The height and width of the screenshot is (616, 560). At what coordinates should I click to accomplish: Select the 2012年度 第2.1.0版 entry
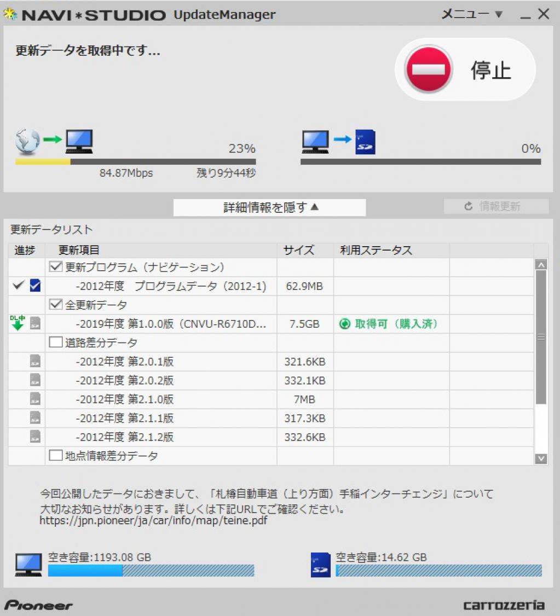coord(125,399)
